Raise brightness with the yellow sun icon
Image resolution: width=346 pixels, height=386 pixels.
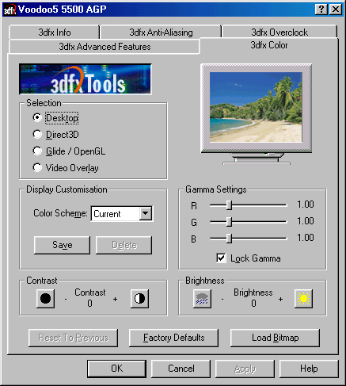[x=303, y=299]
